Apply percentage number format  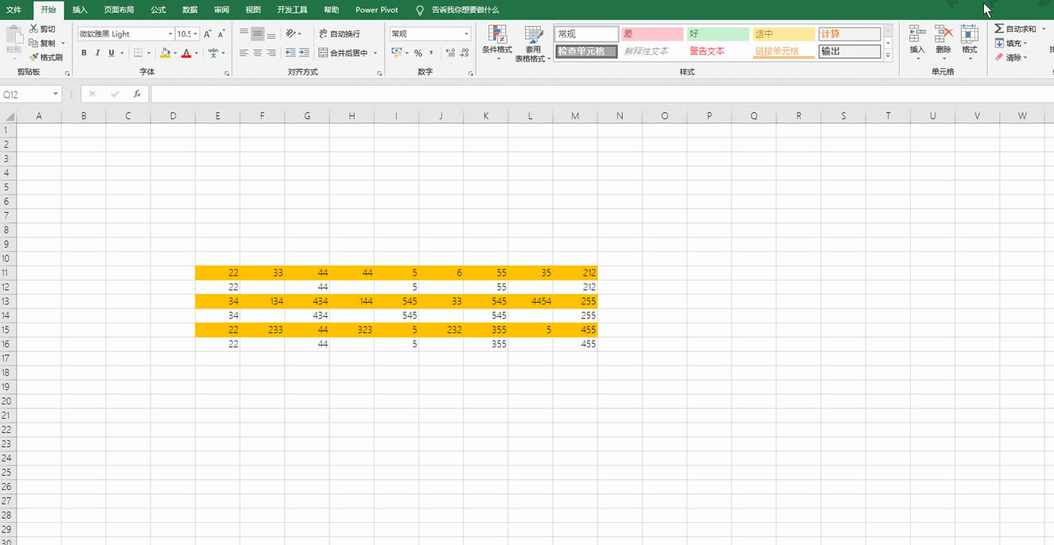point(417,52)
